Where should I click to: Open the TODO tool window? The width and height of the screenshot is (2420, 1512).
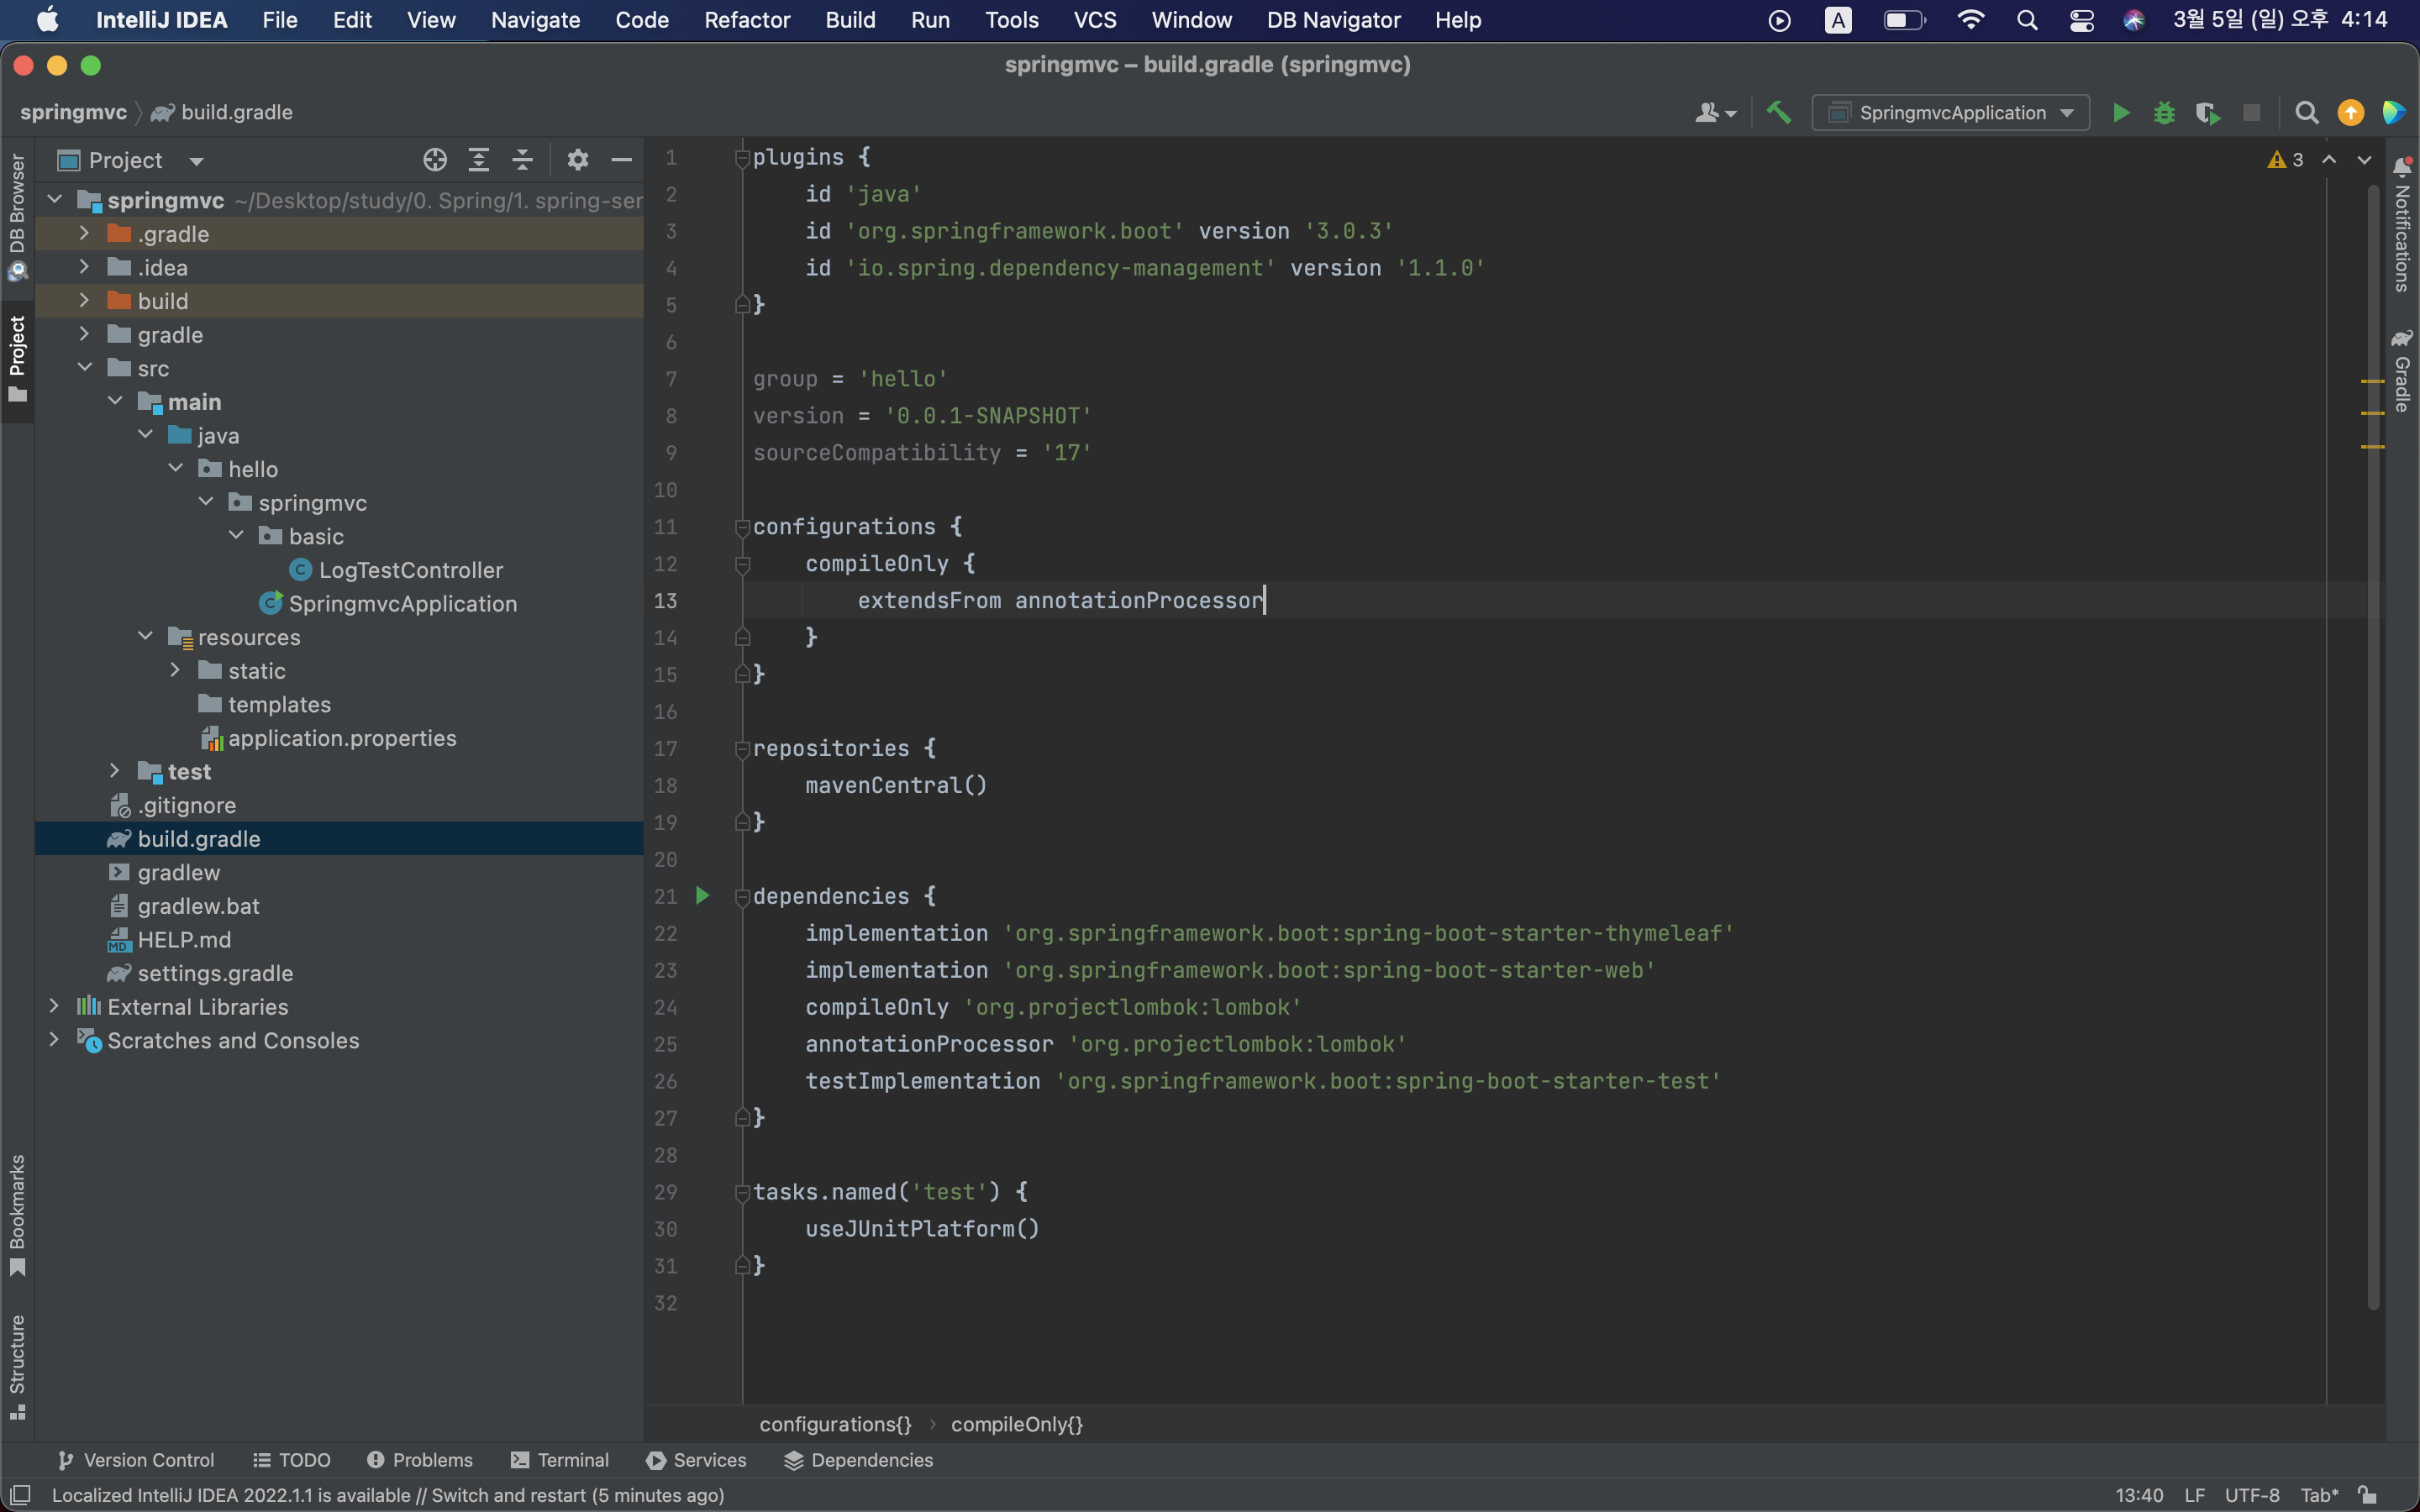[x=292, y=1460]
